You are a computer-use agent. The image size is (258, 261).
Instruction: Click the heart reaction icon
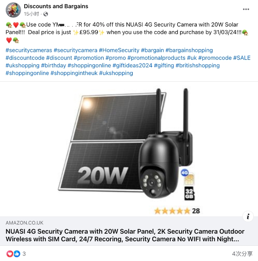click(x=10, y=254)
